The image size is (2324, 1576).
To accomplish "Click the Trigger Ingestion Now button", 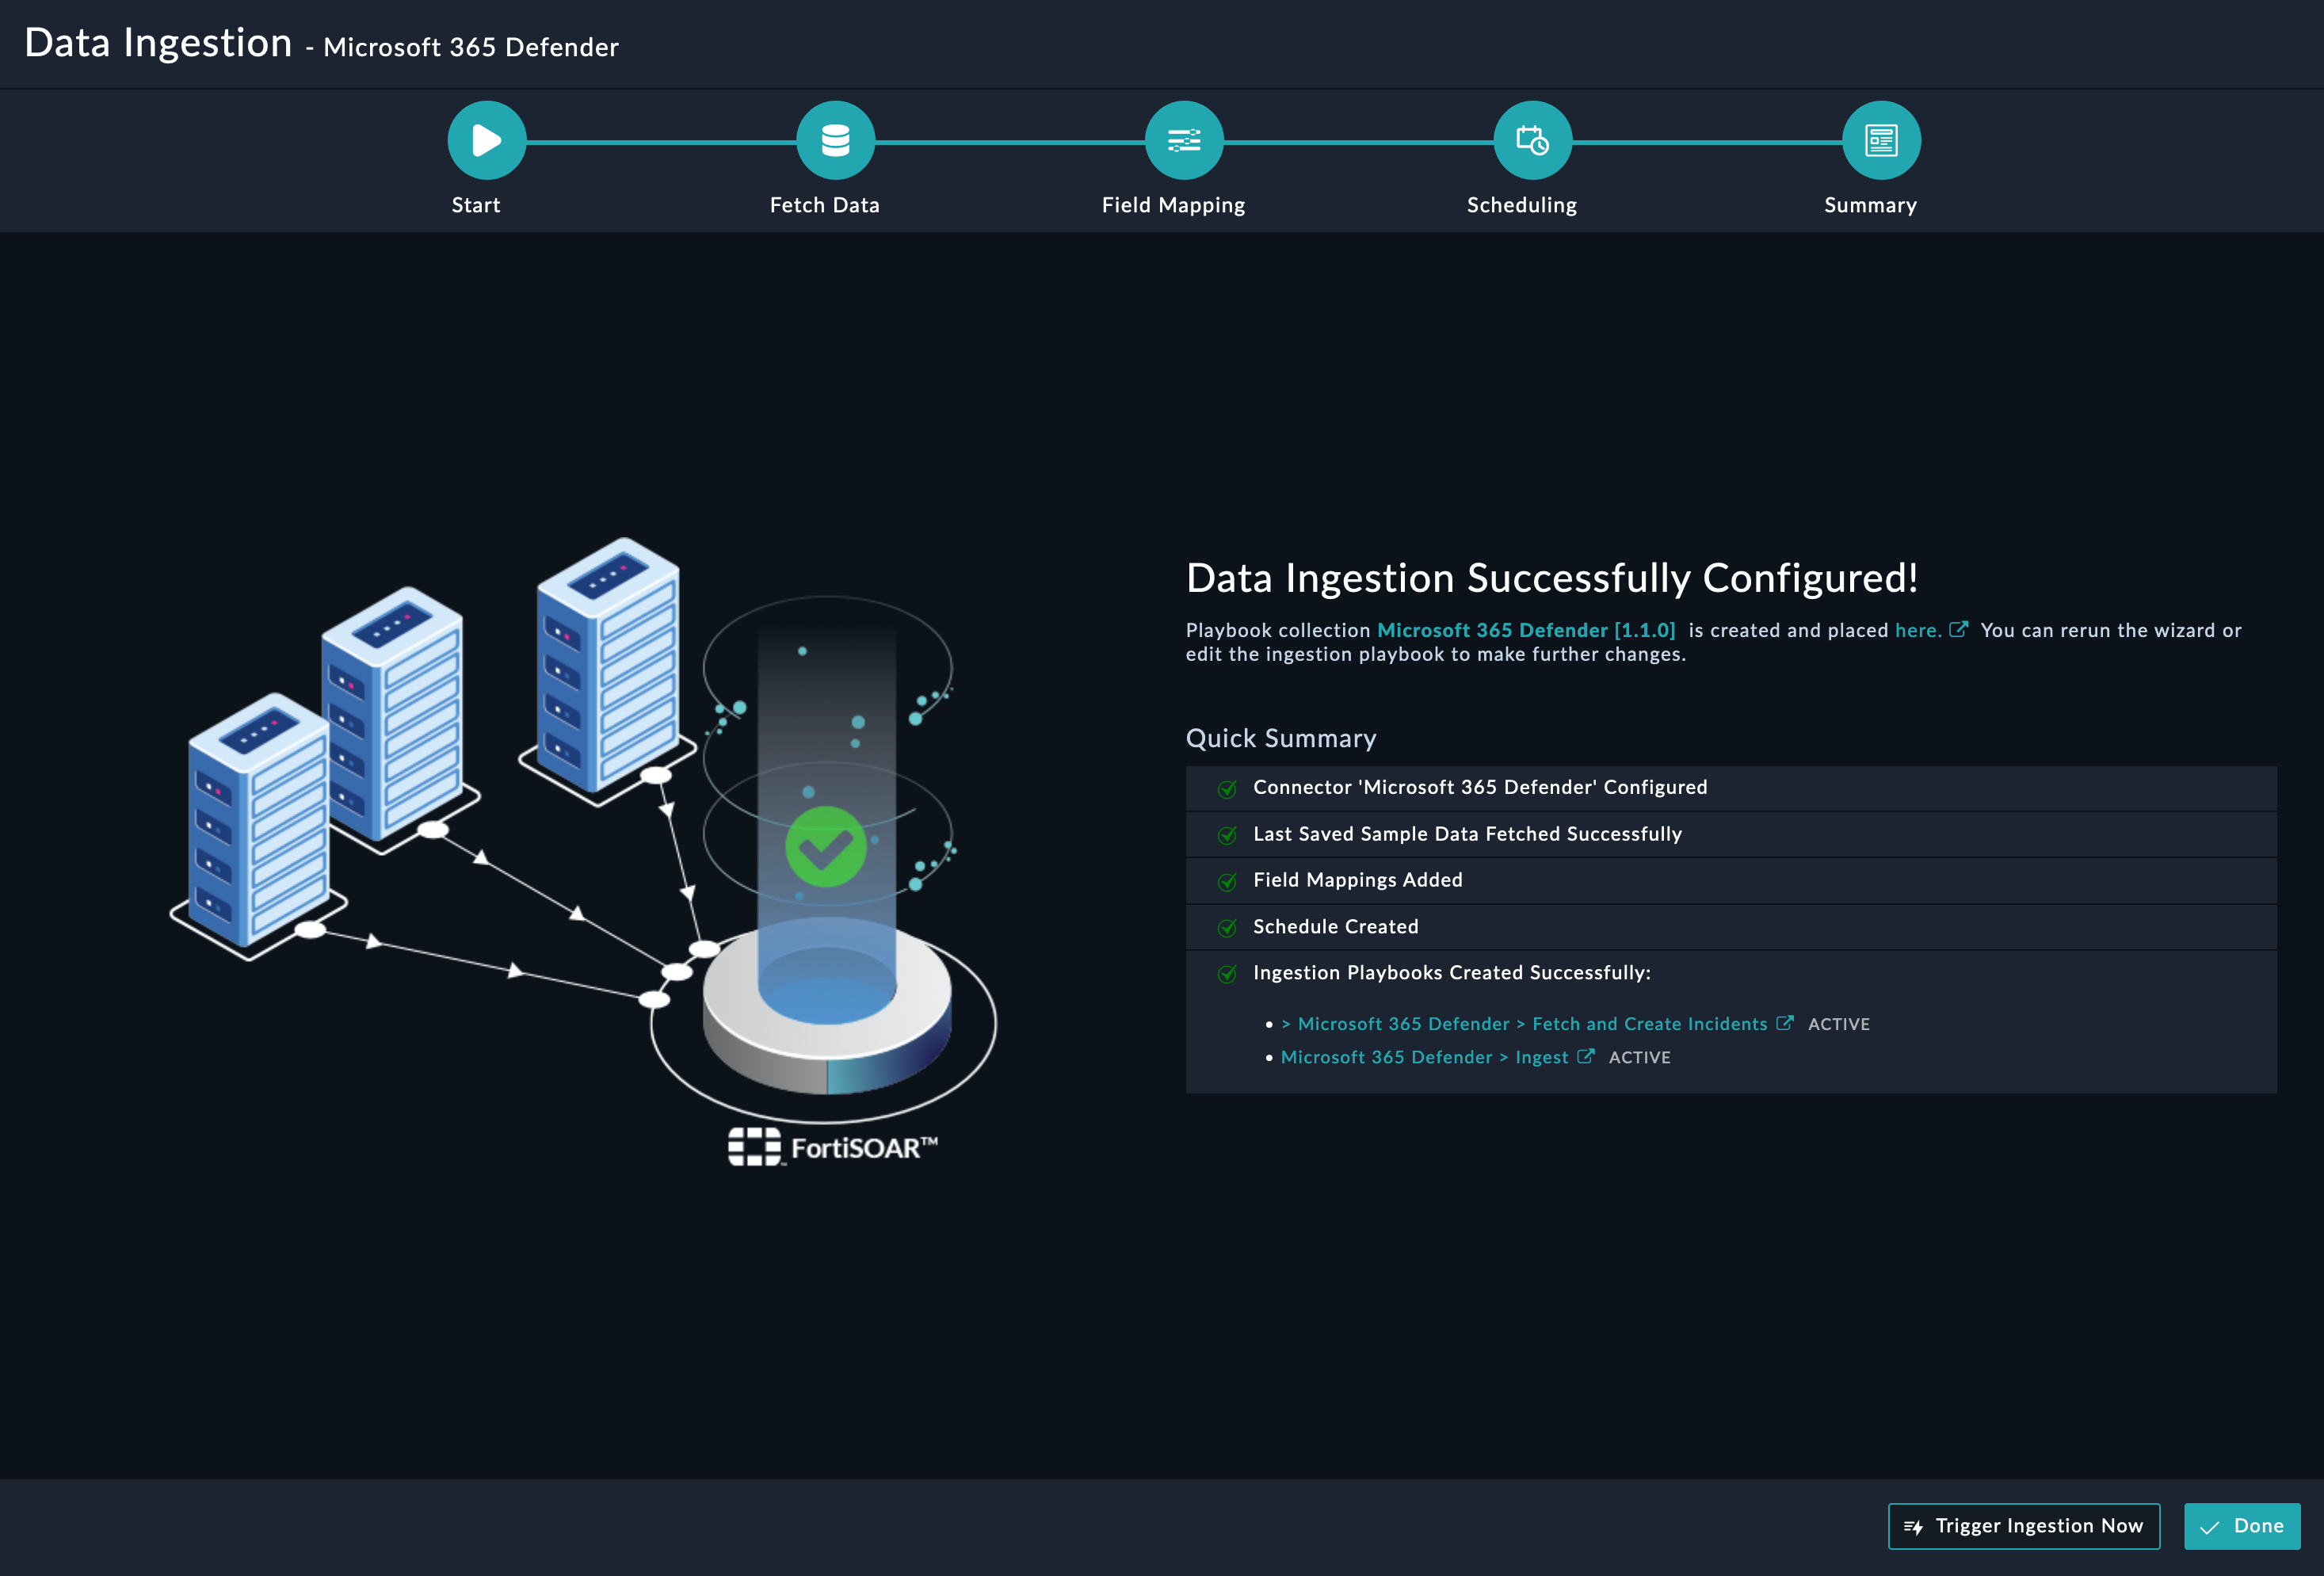I will click(2023, 1526).
